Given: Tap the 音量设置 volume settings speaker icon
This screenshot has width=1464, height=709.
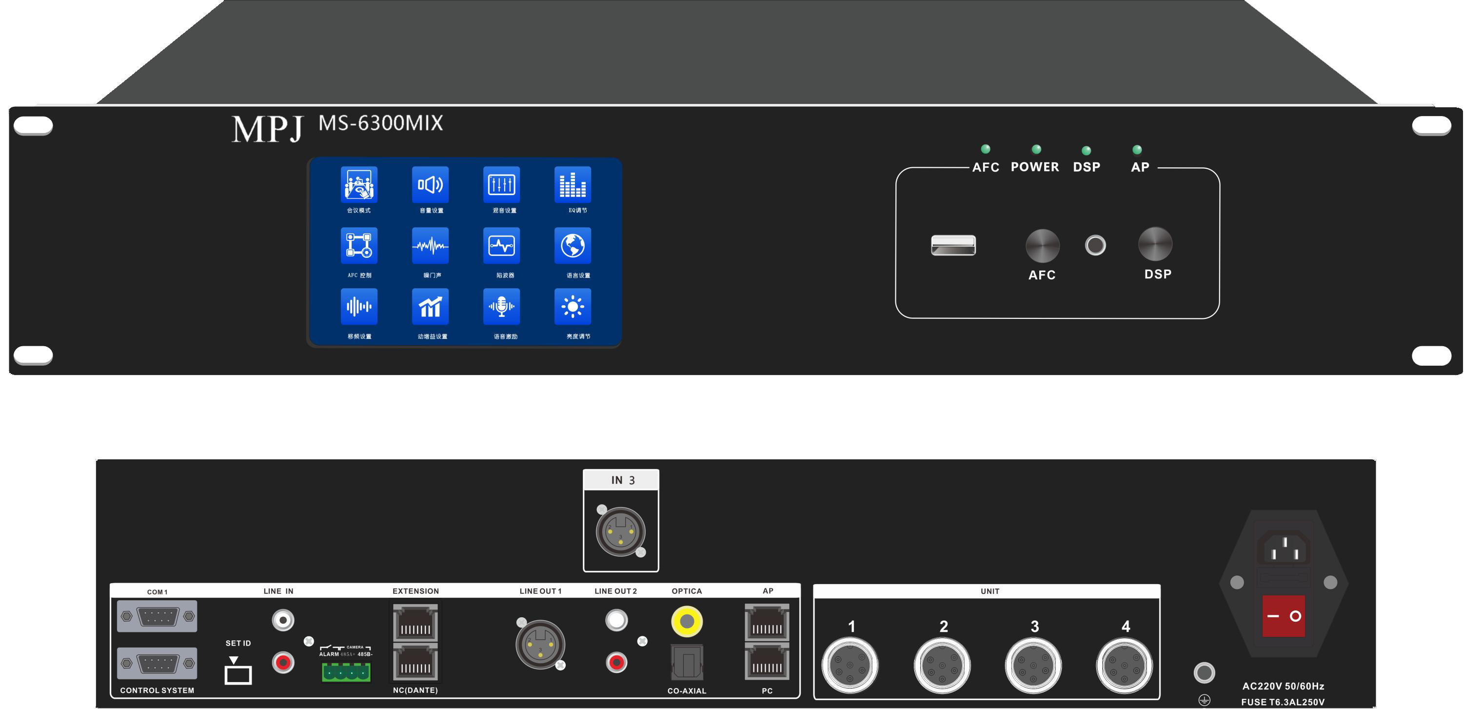Looking at the screenshot, I should coord(430,185).
